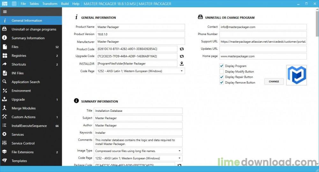Click the Master Packager logo icon in the title bar
The width and height of the screenshot is (319, 172).
click(5, 4)
